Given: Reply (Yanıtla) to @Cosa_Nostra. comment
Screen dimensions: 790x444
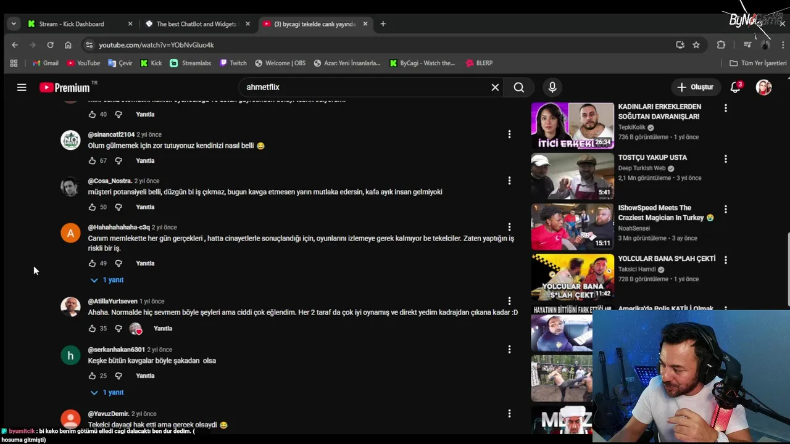Looking at the screenshot, I should tap(145, 207).
